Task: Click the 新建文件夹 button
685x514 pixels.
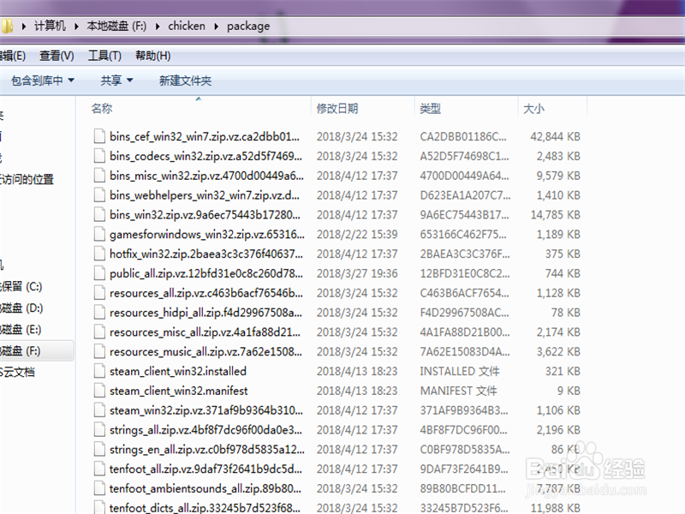Action: pyautogui.click(x=186, y=80)
